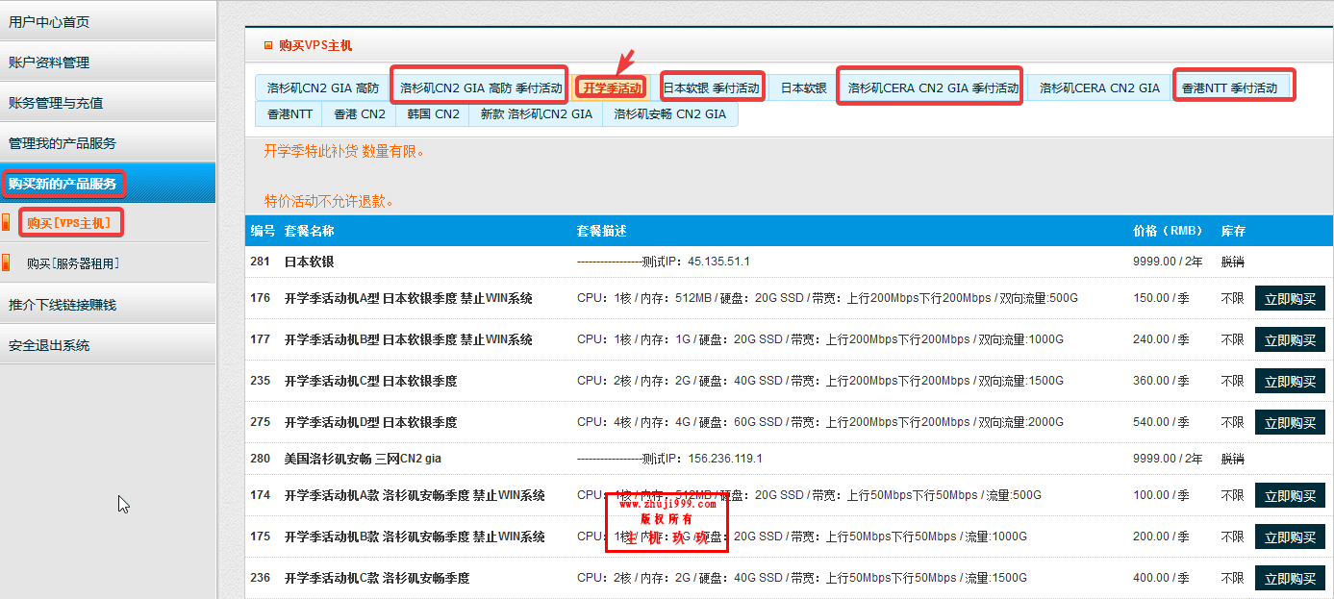Click 安全退出系统 to log out
The height and width of the screenshot is (599, 1334).
point(108,344)
